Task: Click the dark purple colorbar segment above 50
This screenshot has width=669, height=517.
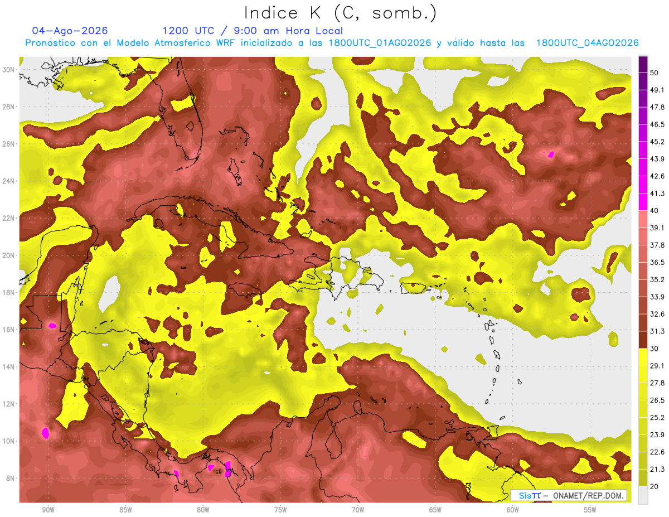Action: coord(643,64)
